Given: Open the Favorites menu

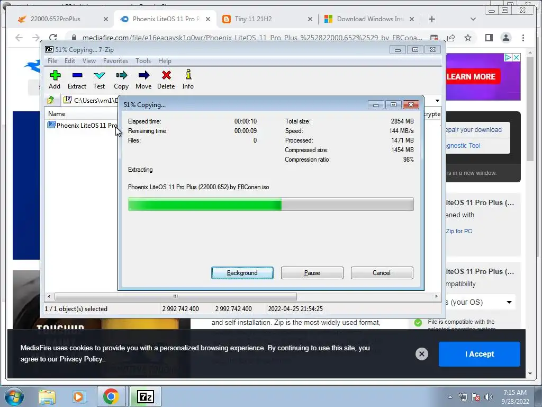Looking at the screenshot, I should point(115,61).
